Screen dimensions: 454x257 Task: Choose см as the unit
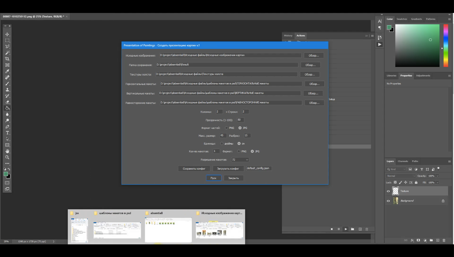coord(239,144)
